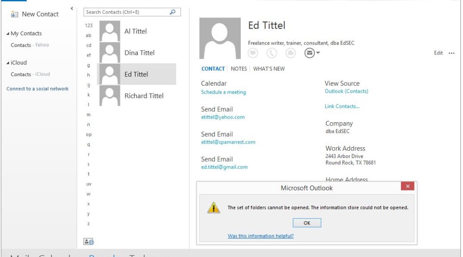Screen dimensions: 463x257
Task: Jump to uv index
Action: pyautogui.click(x=89, y=184)
